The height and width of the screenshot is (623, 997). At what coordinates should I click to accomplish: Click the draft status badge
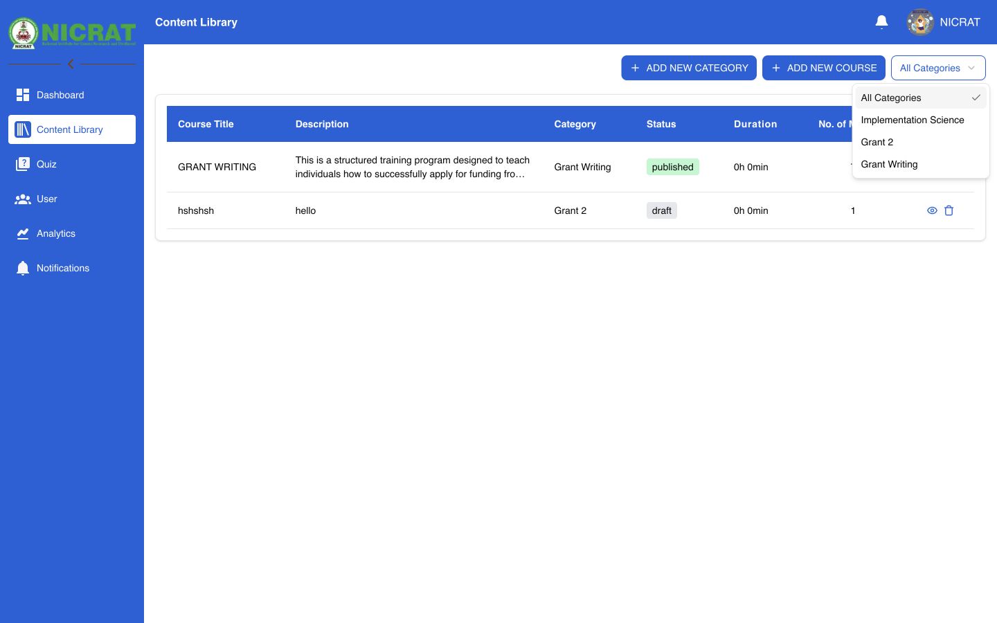661,210
